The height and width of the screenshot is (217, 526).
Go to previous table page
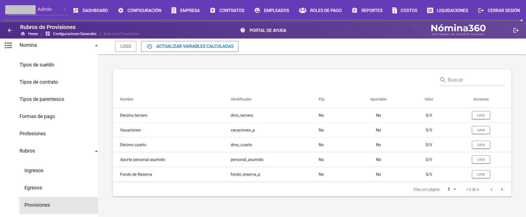point(491,189)
